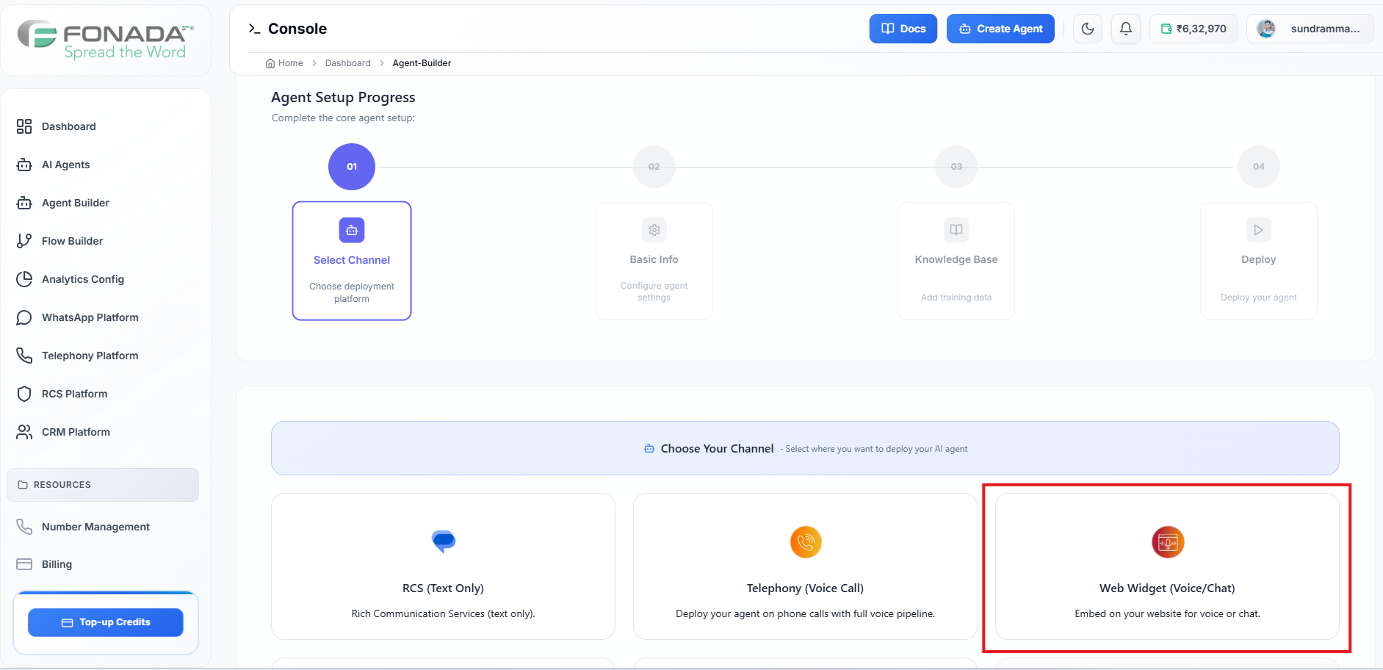Click the Fonada logo
Screen dimensions: 1383x670
(x=106, y=40)
